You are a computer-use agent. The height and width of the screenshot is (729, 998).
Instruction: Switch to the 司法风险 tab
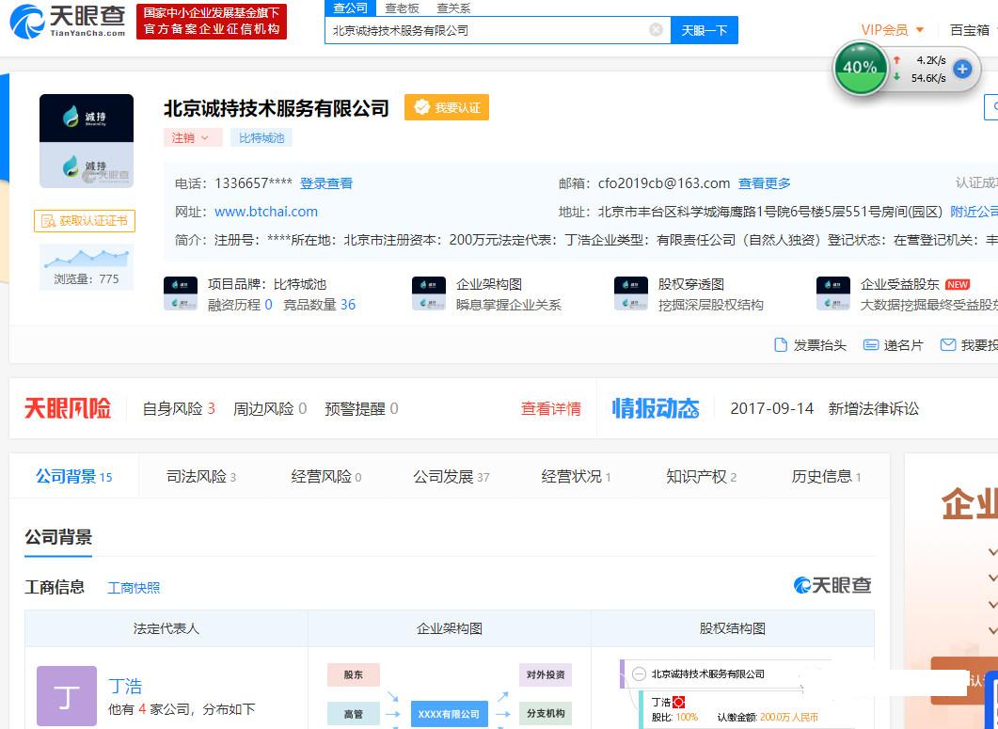coord(200,477)
